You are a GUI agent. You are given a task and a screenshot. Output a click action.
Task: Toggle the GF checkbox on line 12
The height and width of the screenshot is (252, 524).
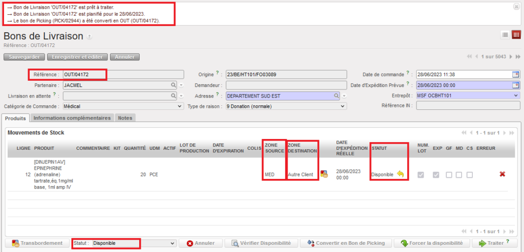click(449, 175)
